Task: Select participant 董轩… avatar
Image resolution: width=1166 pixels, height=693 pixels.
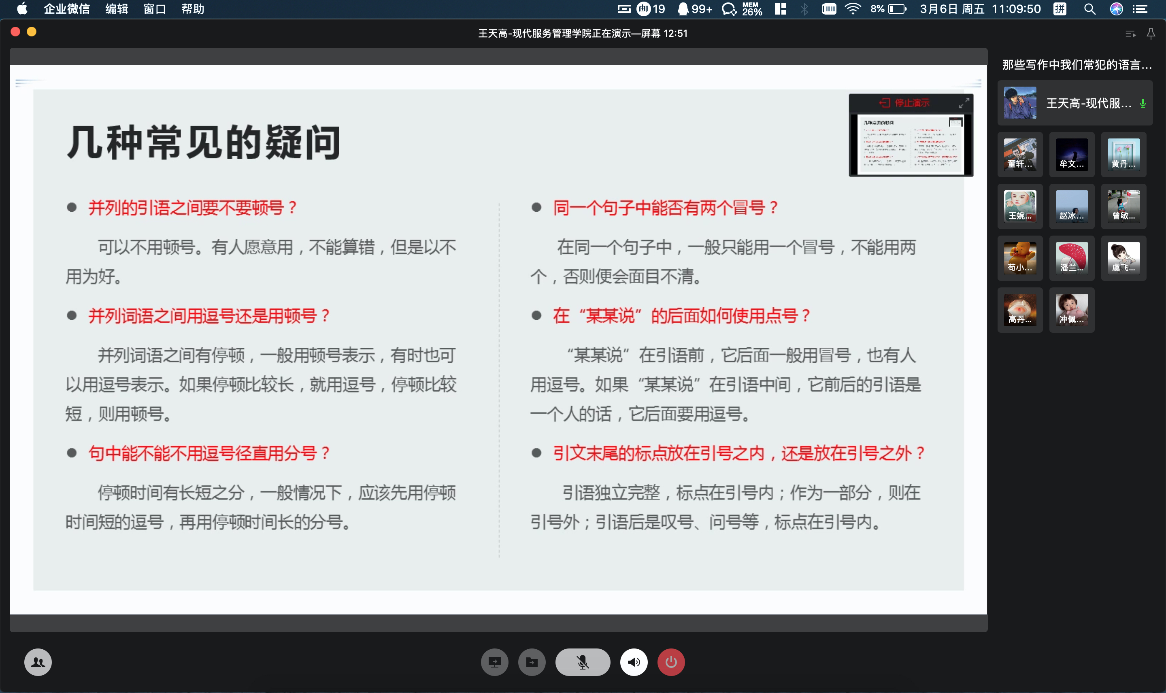Action: (x=1020, y=155)
